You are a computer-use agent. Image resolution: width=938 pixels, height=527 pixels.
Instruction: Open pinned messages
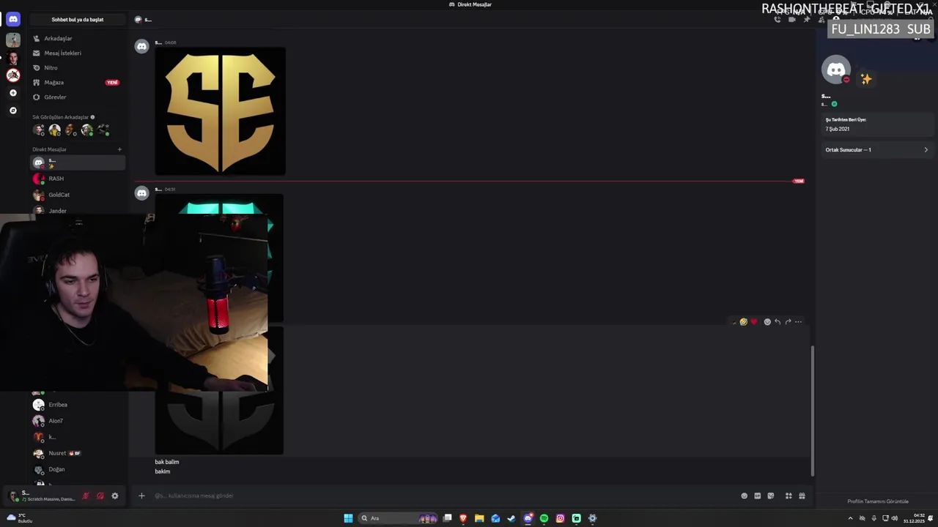point(807,20)
